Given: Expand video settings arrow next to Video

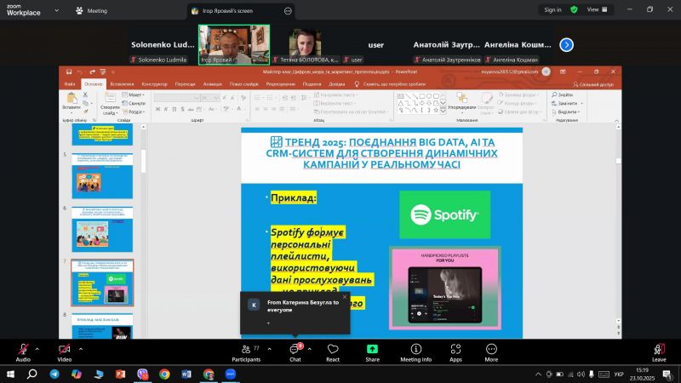Looking at the screenshot, I should [x=81, y=348].
